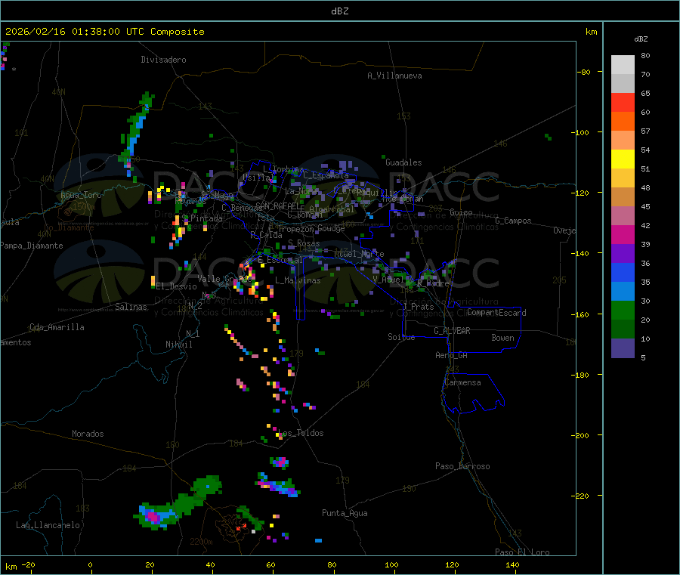Image resolution: width=680 pixels, height=575 pixels.
Task: Click the Los_Toldos location label
Action: tap(301, 433)
